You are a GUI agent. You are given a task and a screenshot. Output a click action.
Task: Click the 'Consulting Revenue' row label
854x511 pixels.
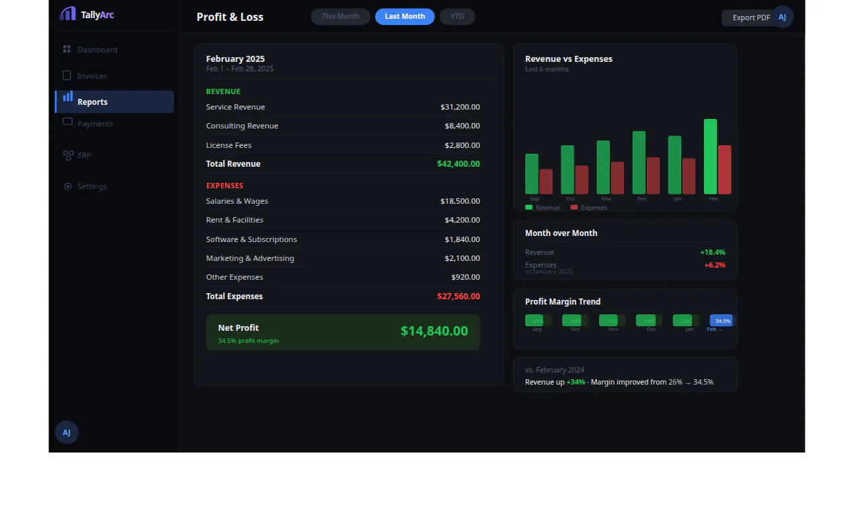242,126
